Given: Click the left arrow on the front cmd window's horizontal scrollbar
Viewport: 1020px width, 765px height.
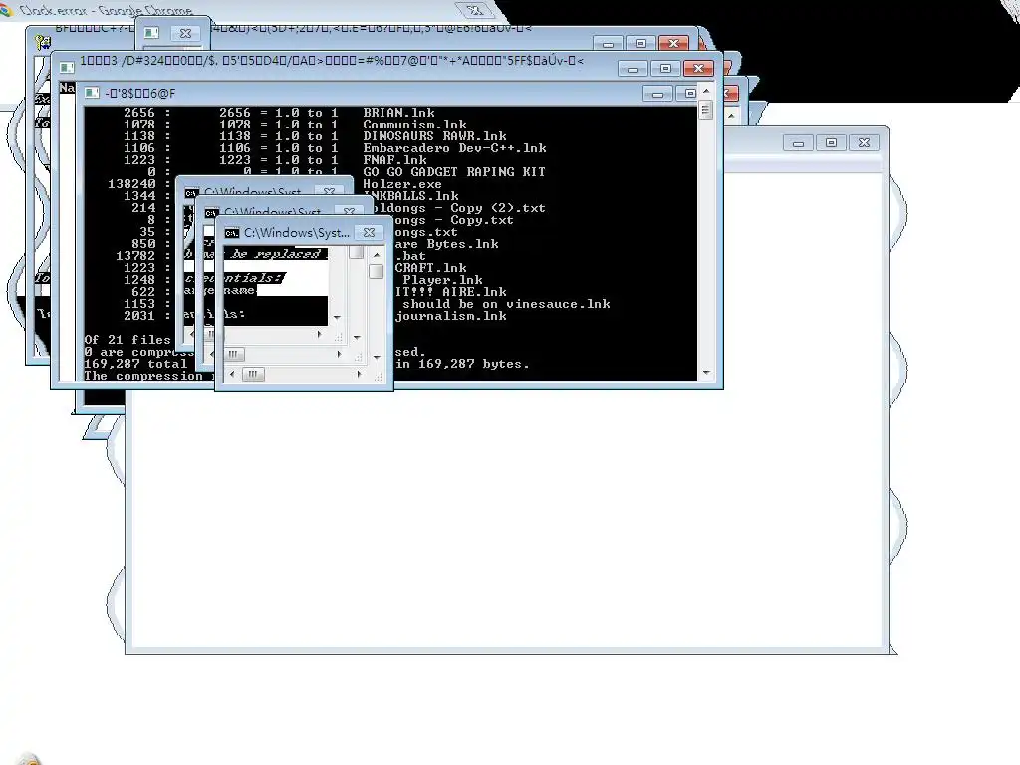Looking at the screenshot, I should coord(232,375).
